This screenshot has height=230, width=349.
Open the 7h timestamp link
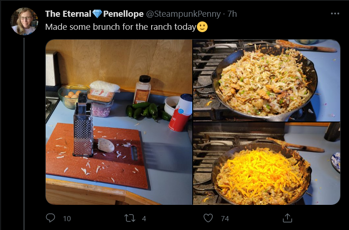tap(232, 14)
